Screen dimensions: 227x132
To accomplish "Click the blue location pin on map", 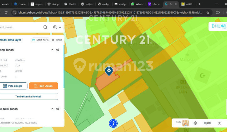I will tap(109, 71).
